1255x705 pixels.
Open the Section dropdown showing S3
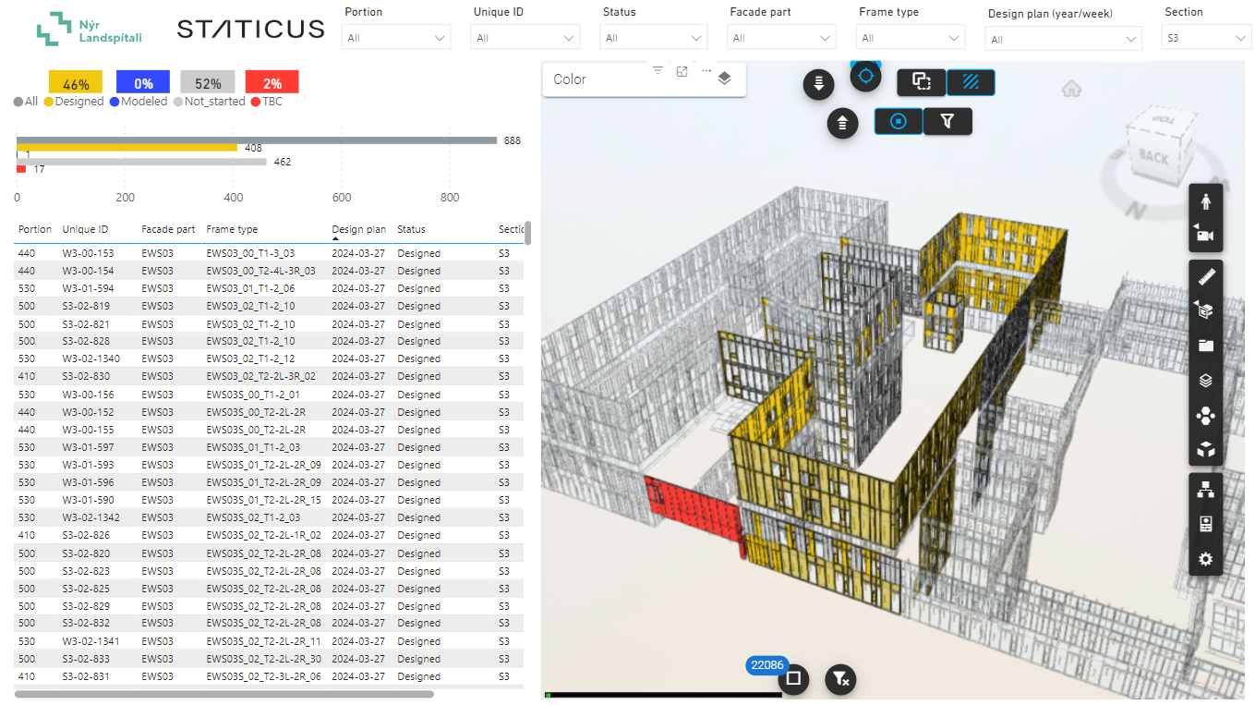pos(1207,38)
